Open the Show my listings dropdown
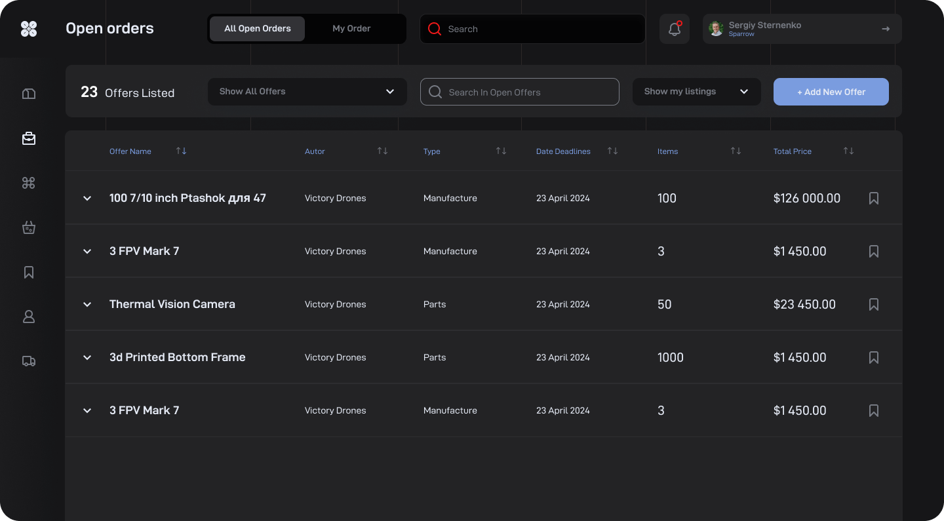The image size is (944, 521). [696, 92]
